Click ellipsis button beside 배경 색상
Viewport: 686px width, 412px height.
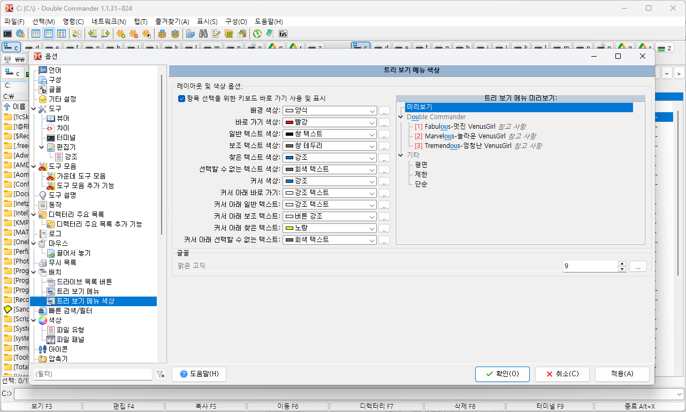pyautogui.click(x=384, y=111)
